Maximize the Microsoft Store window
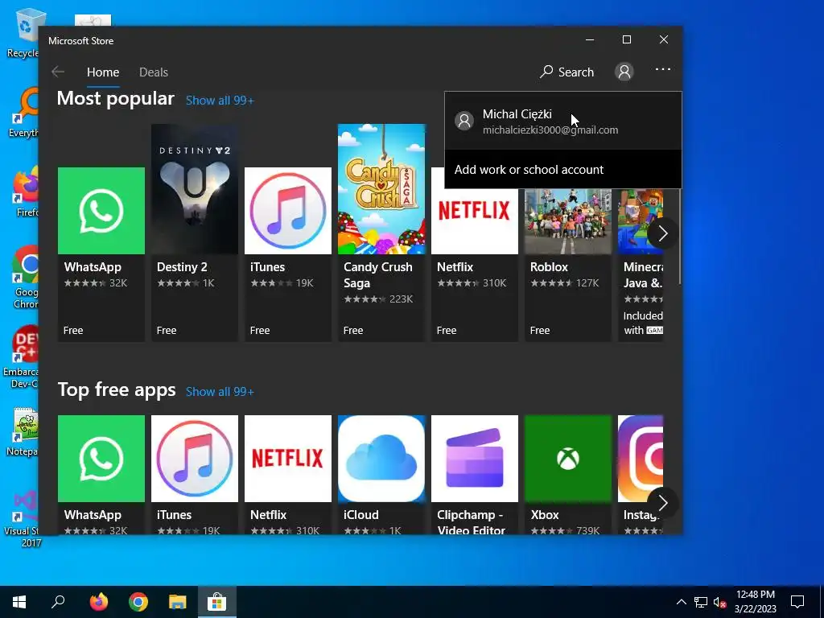Viewport: 824px width, 618px height. [x=626, y=40]
